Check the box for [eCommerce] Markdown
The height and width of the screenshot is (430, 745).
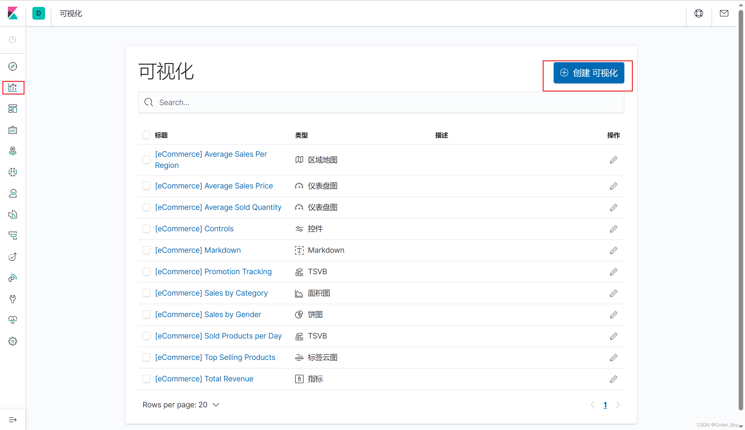(x=146, y=250)
